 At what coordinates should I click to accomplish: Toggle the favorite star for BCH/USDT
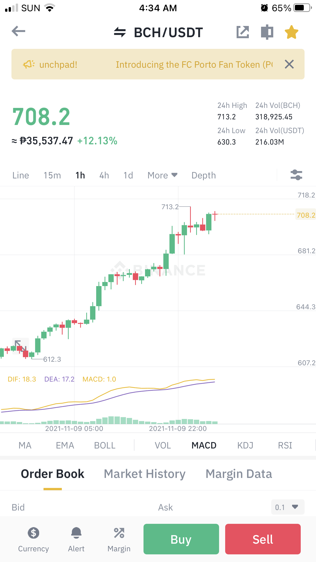tap(291, 32)
